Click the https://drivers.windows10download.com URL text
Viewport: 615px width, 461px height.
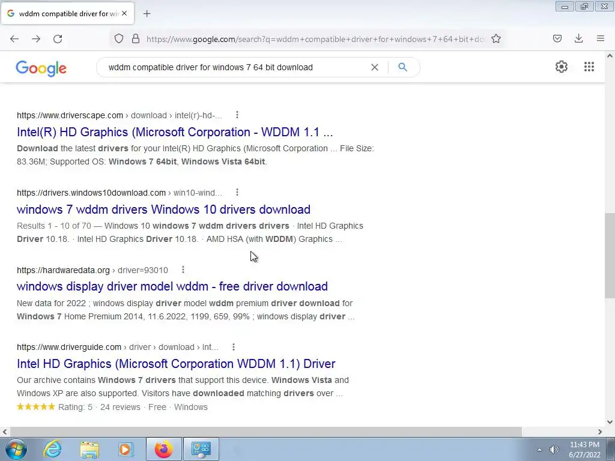pos(91,193)
